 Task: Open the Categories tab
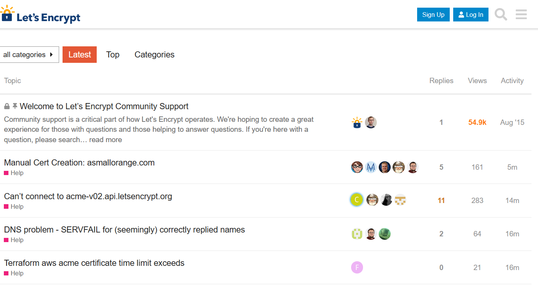(x=154, y=54)
